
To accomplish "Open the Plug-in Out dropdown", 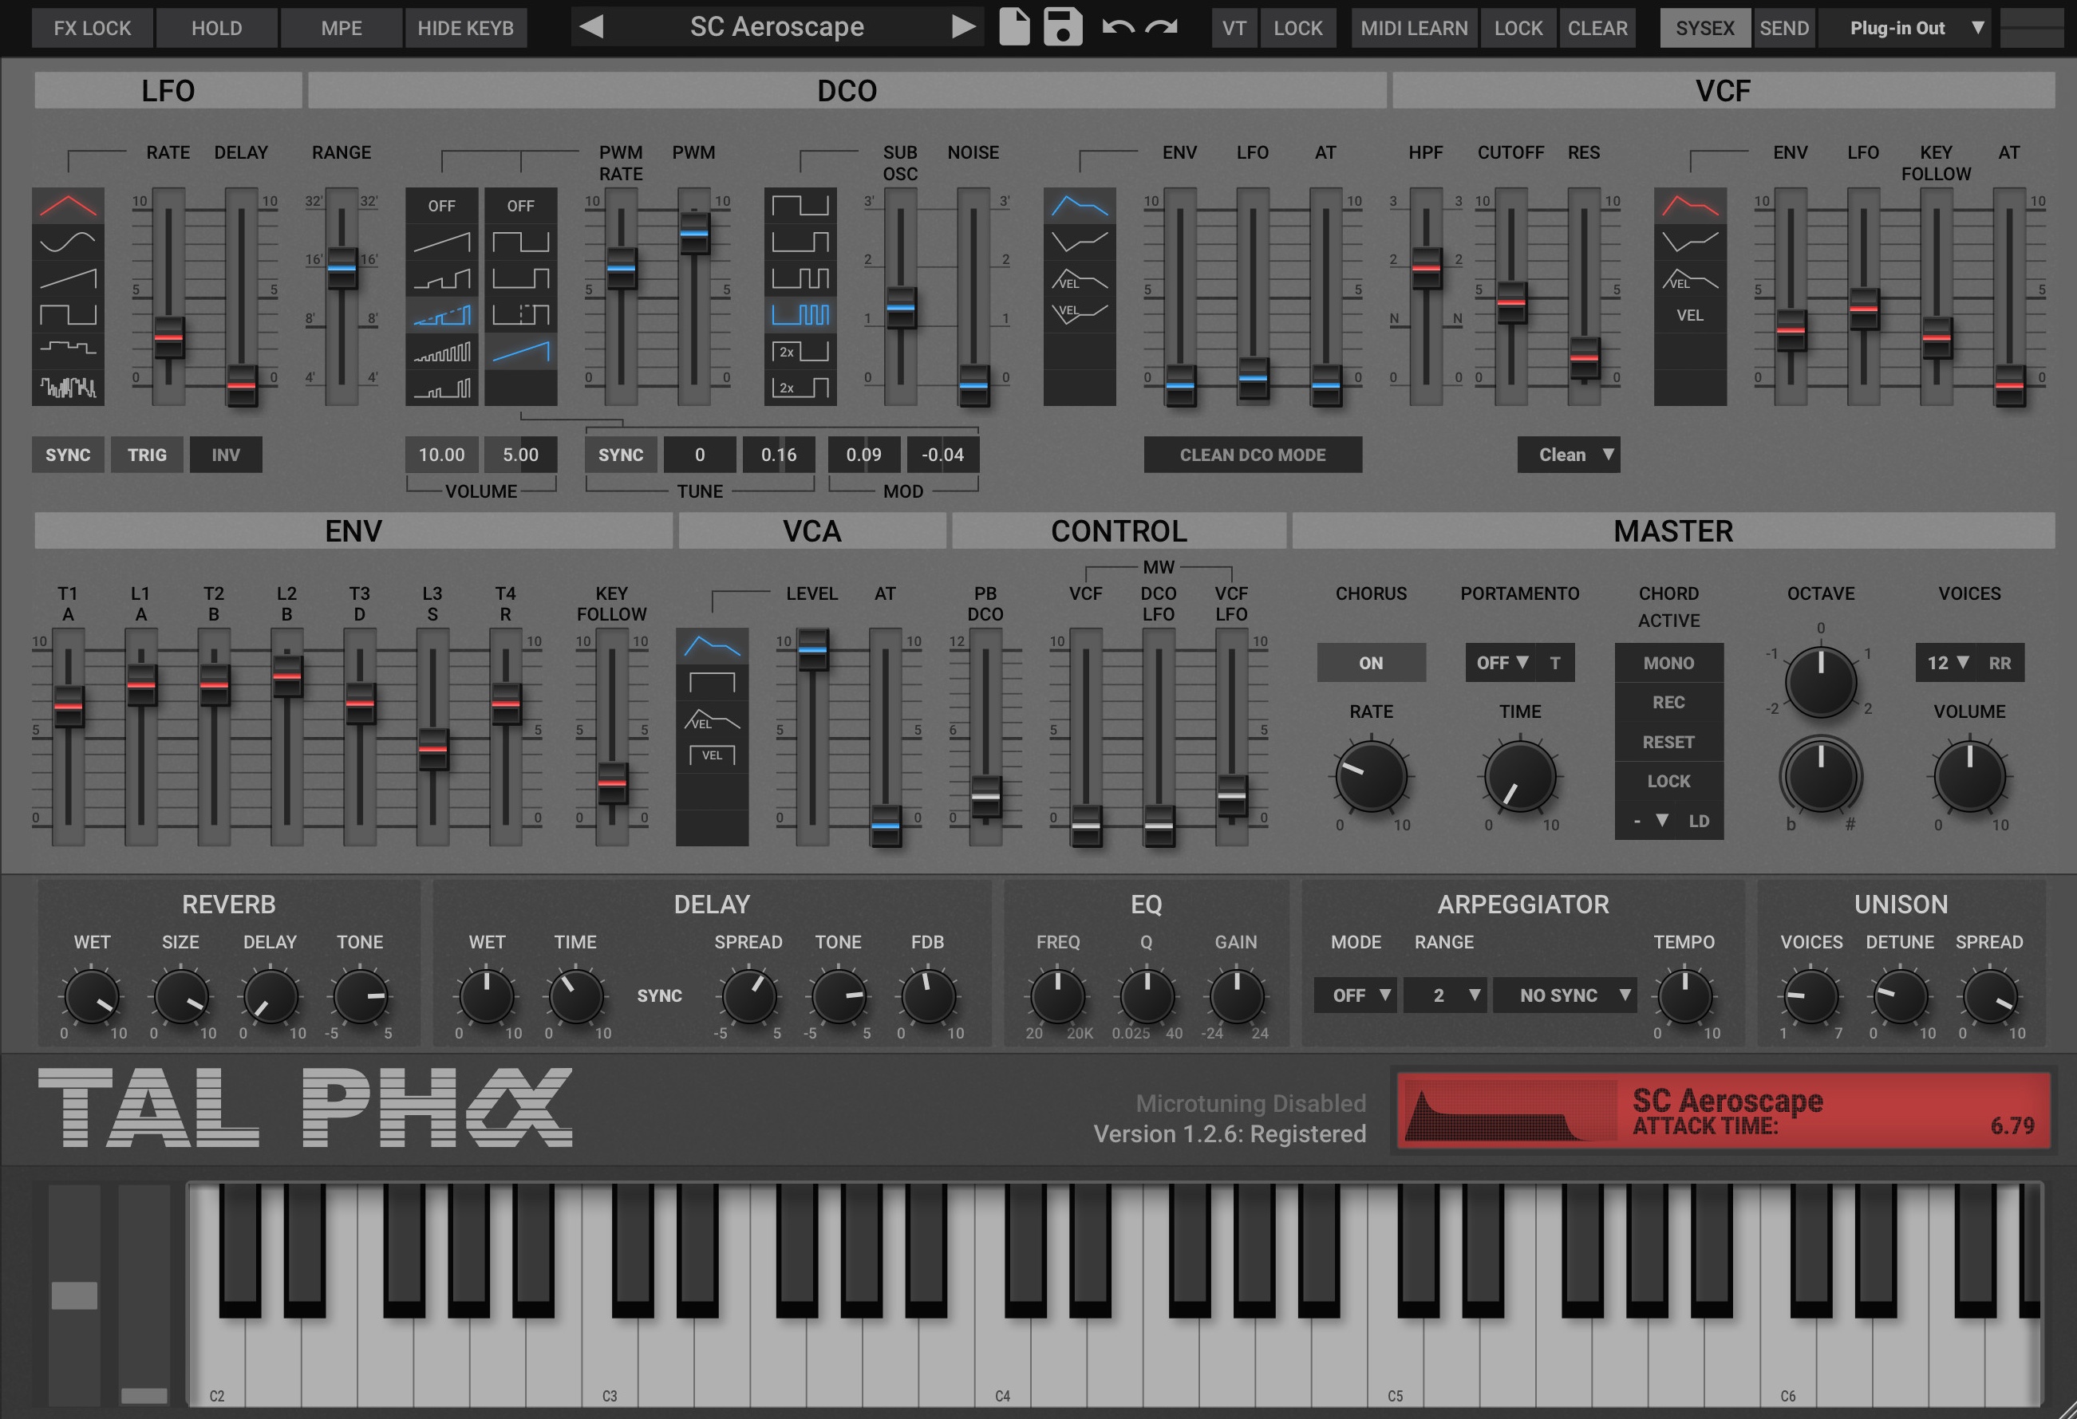I will (1905, 27).
